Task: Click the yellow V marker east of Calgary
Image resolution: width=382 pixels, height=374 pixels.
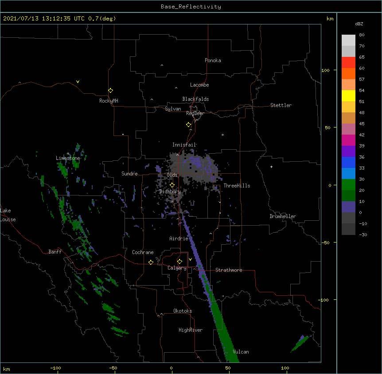Action: [190, 259]
